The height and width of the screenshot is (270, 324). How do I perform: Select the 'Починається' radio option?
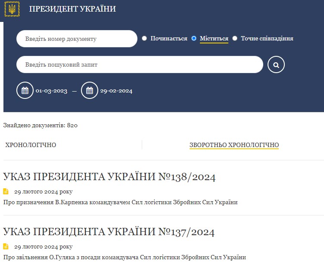pyautogui.click(x=144, y=38)
